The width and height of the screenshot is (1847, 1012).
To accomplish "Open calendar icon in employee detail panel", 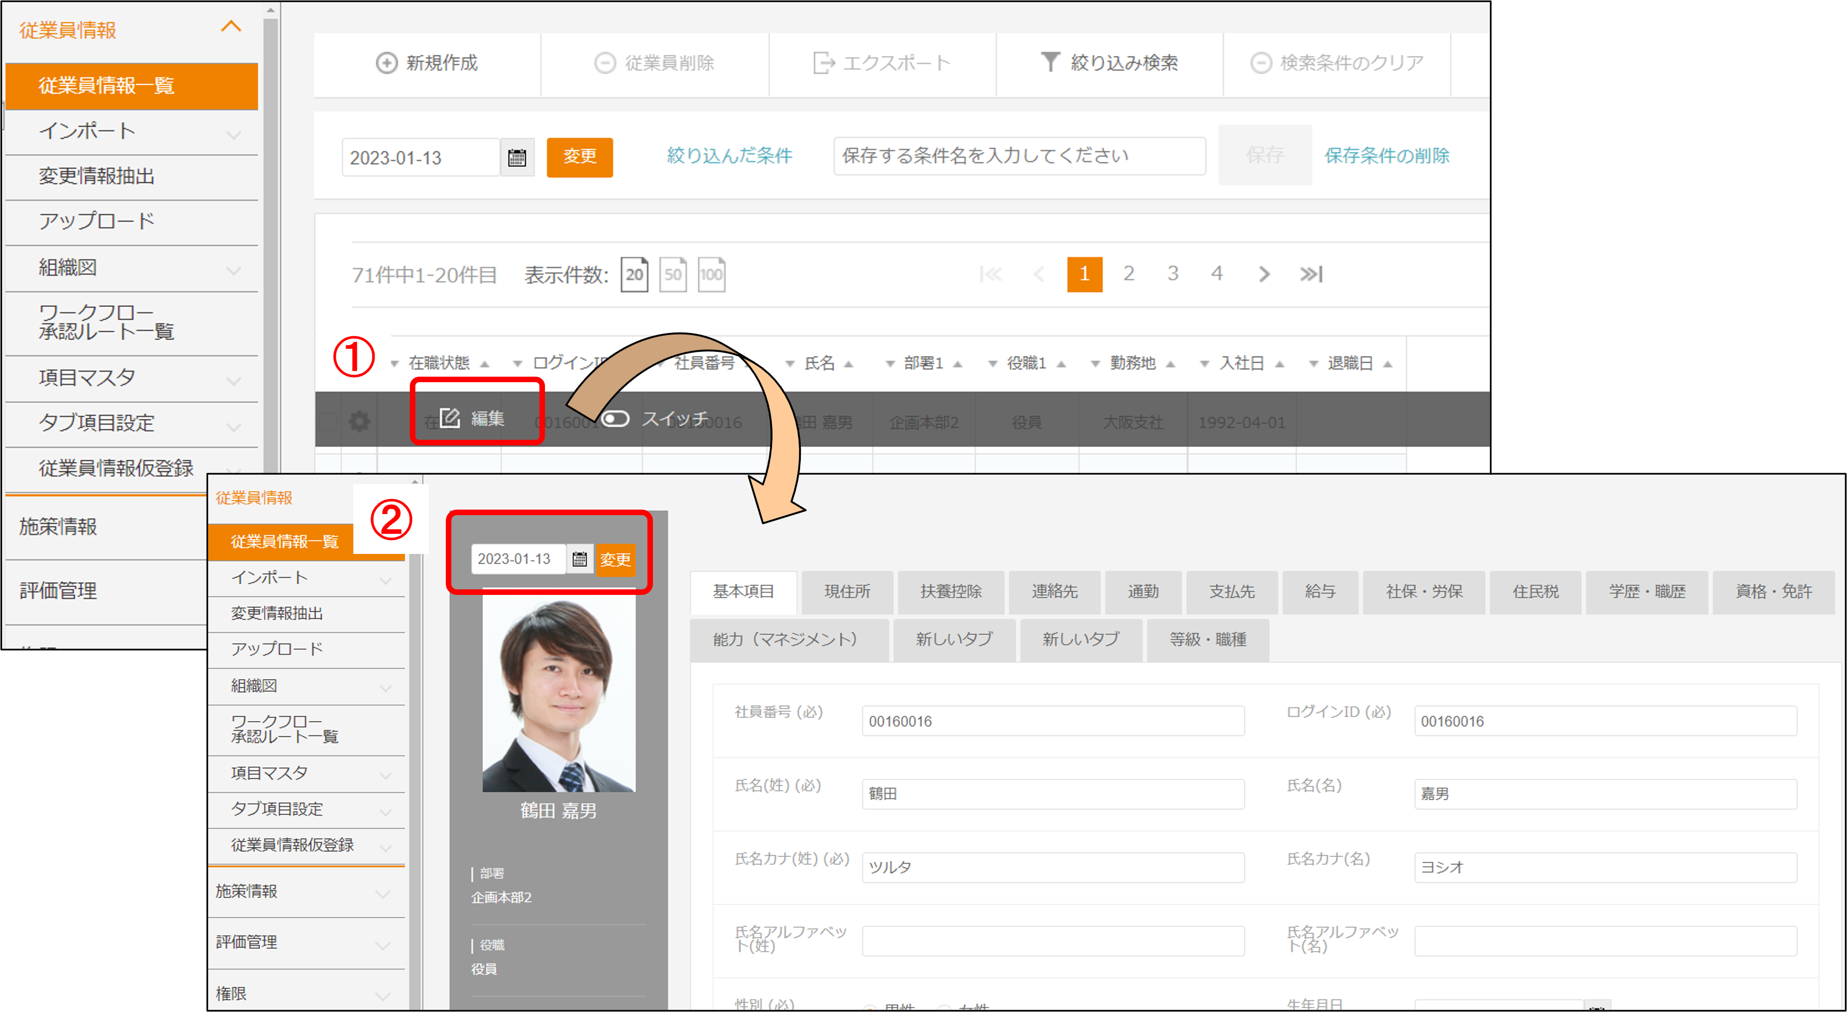I will 579,559.
